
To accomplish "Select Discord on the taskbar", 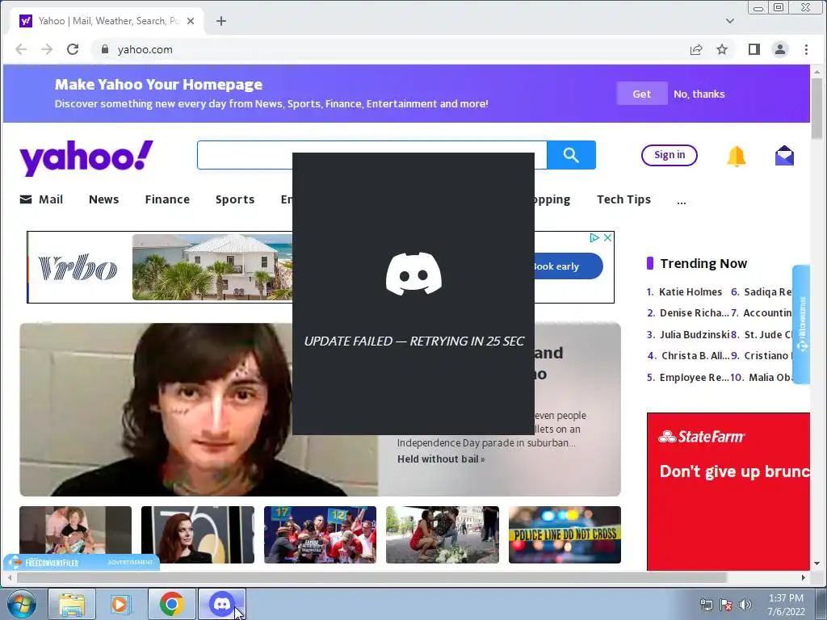I will point(222,604).
